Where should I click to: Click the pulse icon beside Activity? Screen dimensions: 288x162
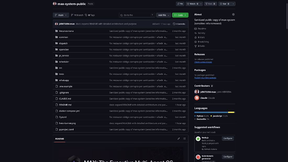tap(196, 33)
